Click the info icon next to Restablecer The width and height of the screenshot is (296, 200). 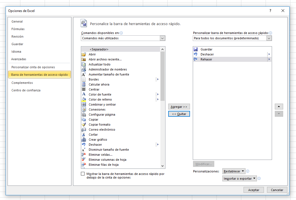(x=248, y=171)
